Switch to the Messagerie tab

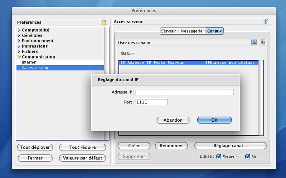pos(192,31)
